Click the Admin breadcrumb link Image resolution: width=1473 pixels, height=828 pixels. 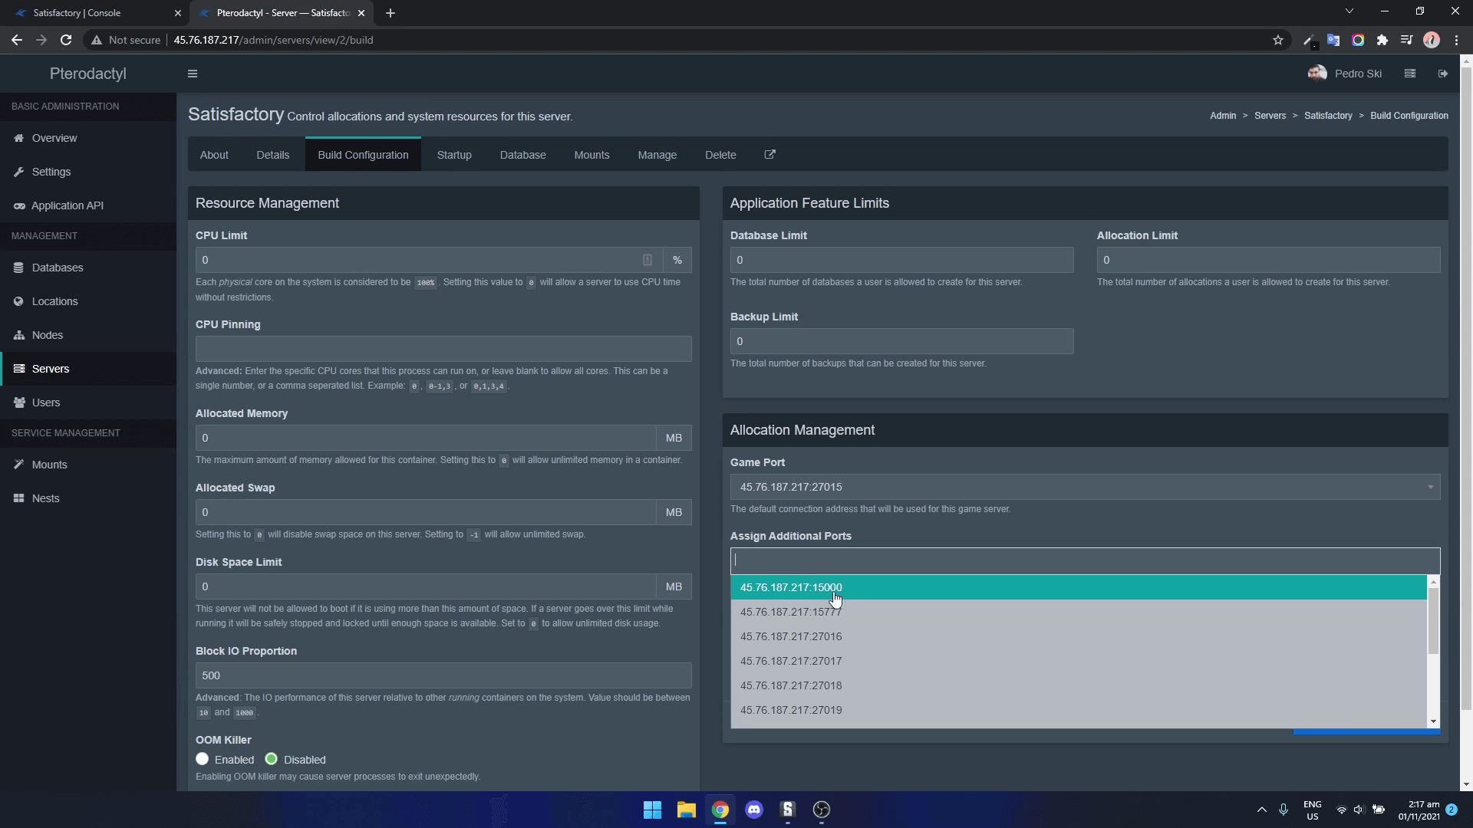(1223, 116)
